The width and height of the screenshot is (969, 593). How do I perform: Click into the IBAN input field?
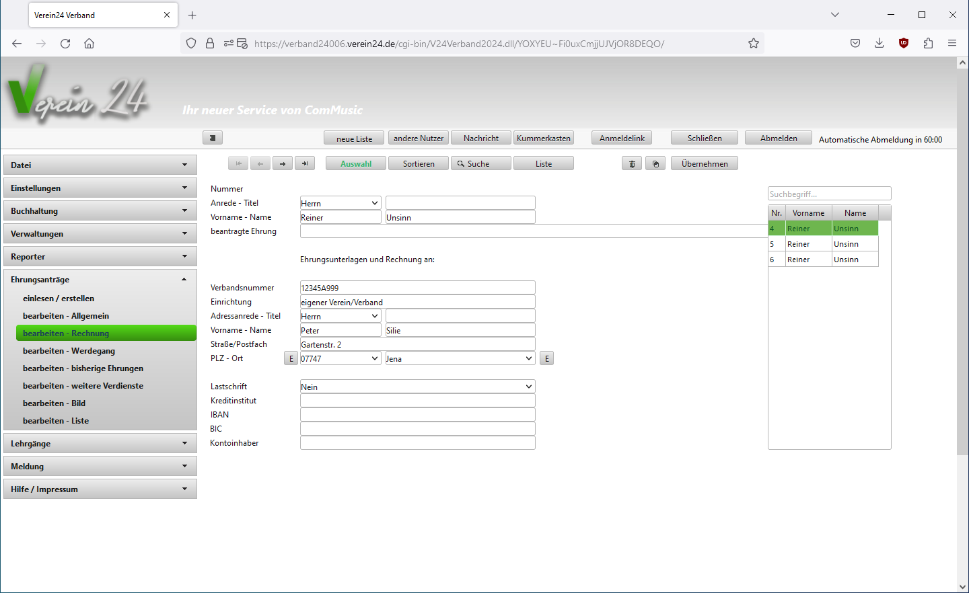(417, 415)
